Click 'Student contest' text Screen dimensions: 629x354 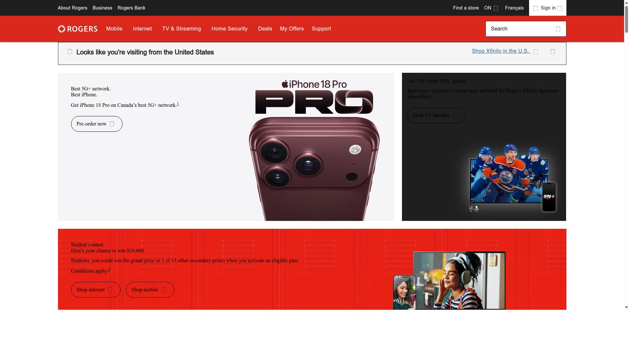pos(87,245)
